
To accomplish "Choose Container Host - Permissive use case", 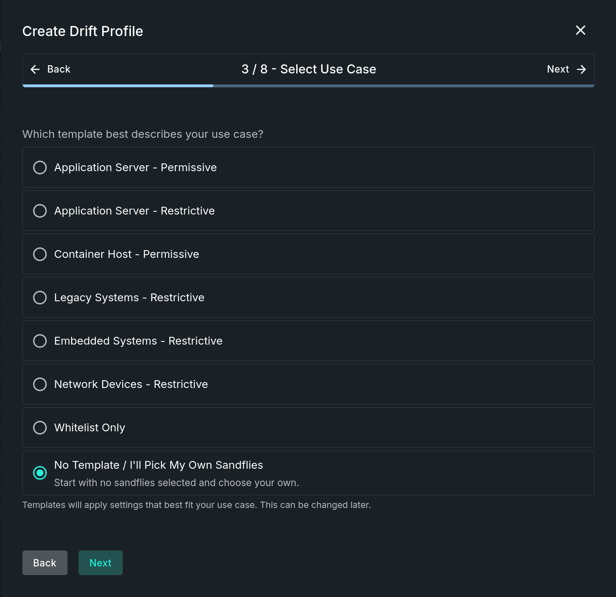I will point(40,254).
